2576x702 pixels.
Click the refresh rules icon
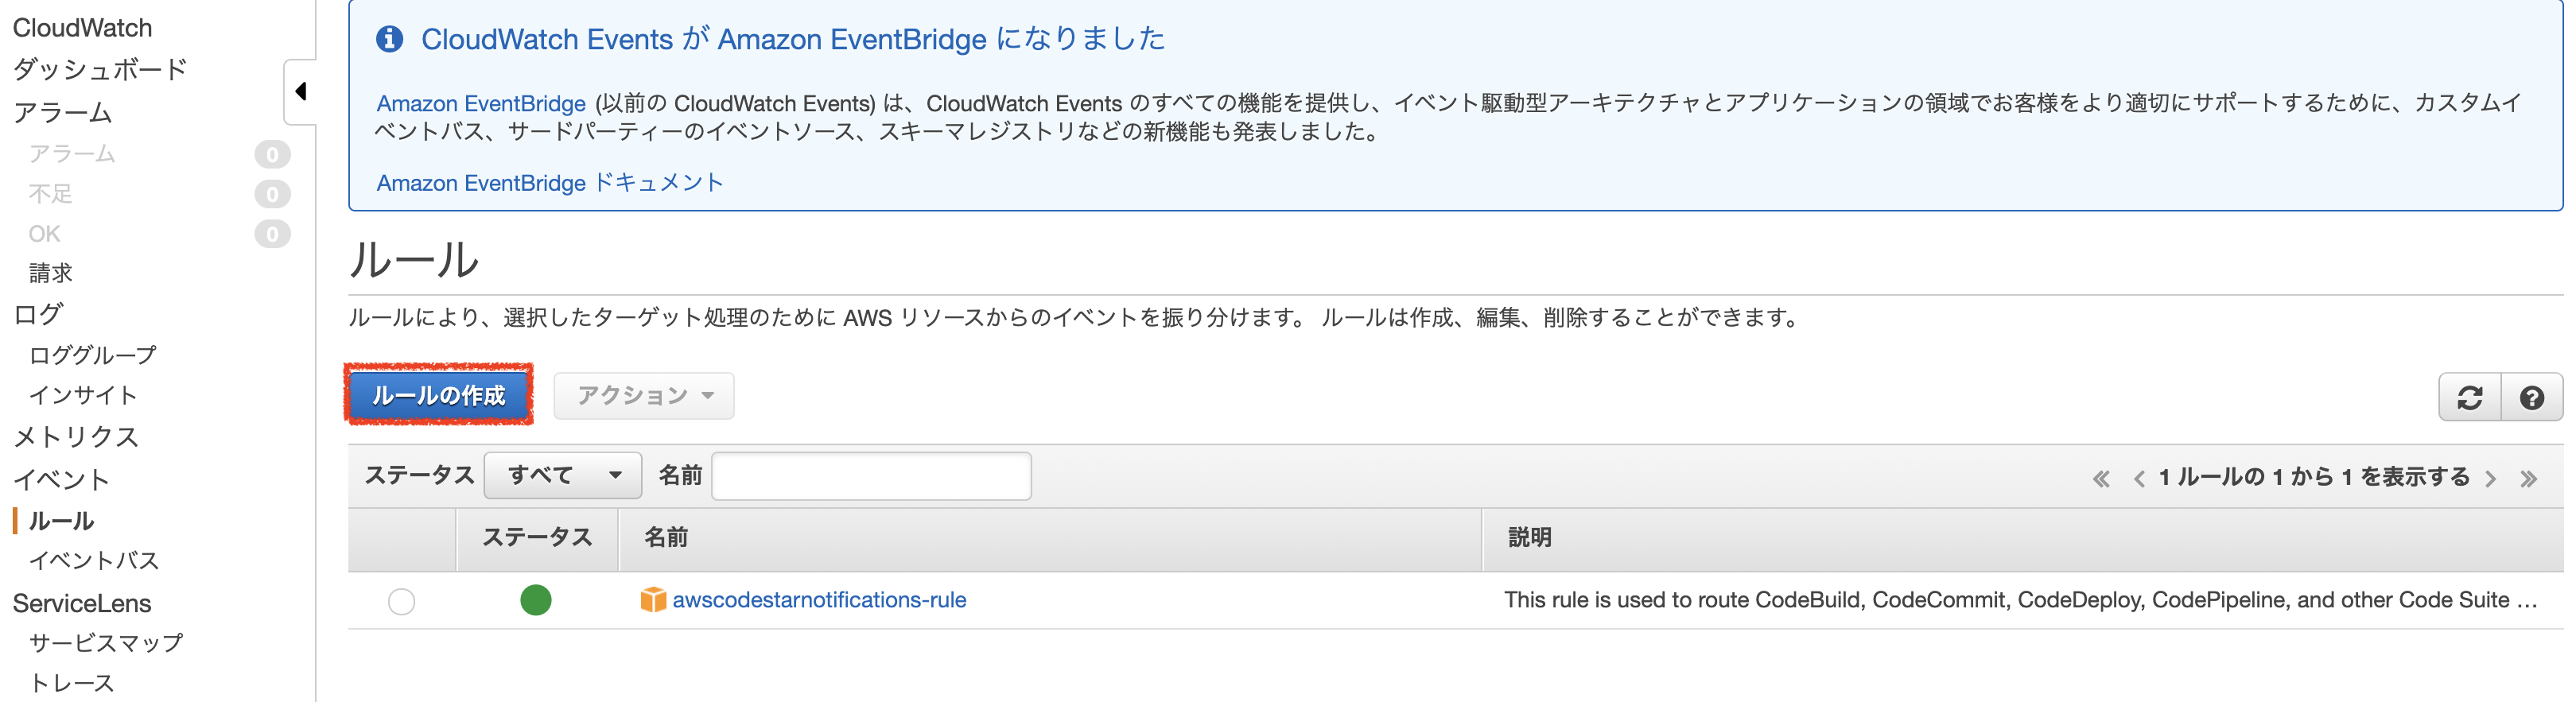(x=2470, y=398)
